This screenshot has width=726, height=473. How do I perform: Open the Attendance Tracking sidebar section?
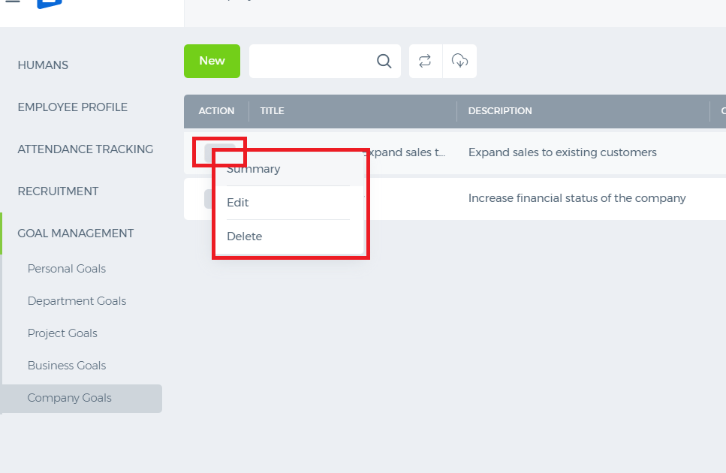click(85, 149)
